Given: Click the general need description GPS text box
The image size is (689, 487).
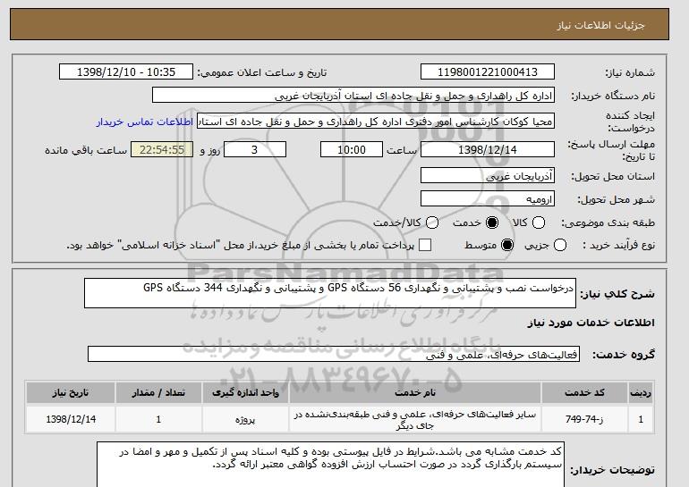Looking at the screenshot, I should [x=330, y=293].
